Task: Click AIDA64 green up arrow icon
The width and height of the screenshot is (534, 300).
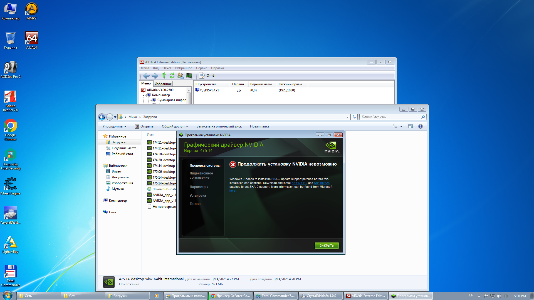Action: pyautogui.click(x=164, y=75)
